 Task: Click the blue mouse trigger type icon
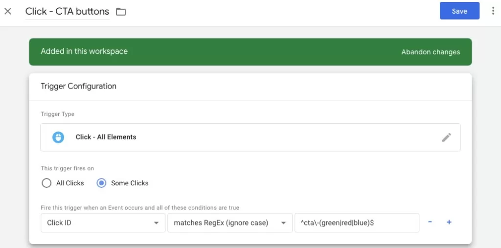(x=59, y=137)
